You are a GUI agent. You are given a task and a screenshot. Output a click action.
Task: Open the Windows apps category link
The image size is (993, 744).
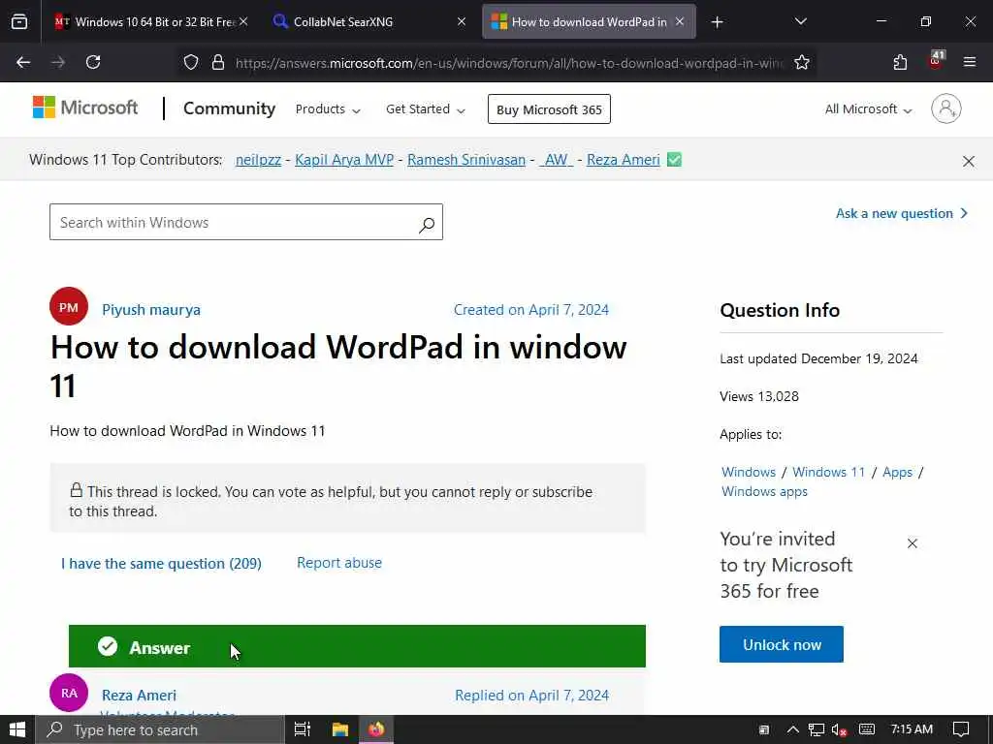pyautogui.click(x=764, y=491)
